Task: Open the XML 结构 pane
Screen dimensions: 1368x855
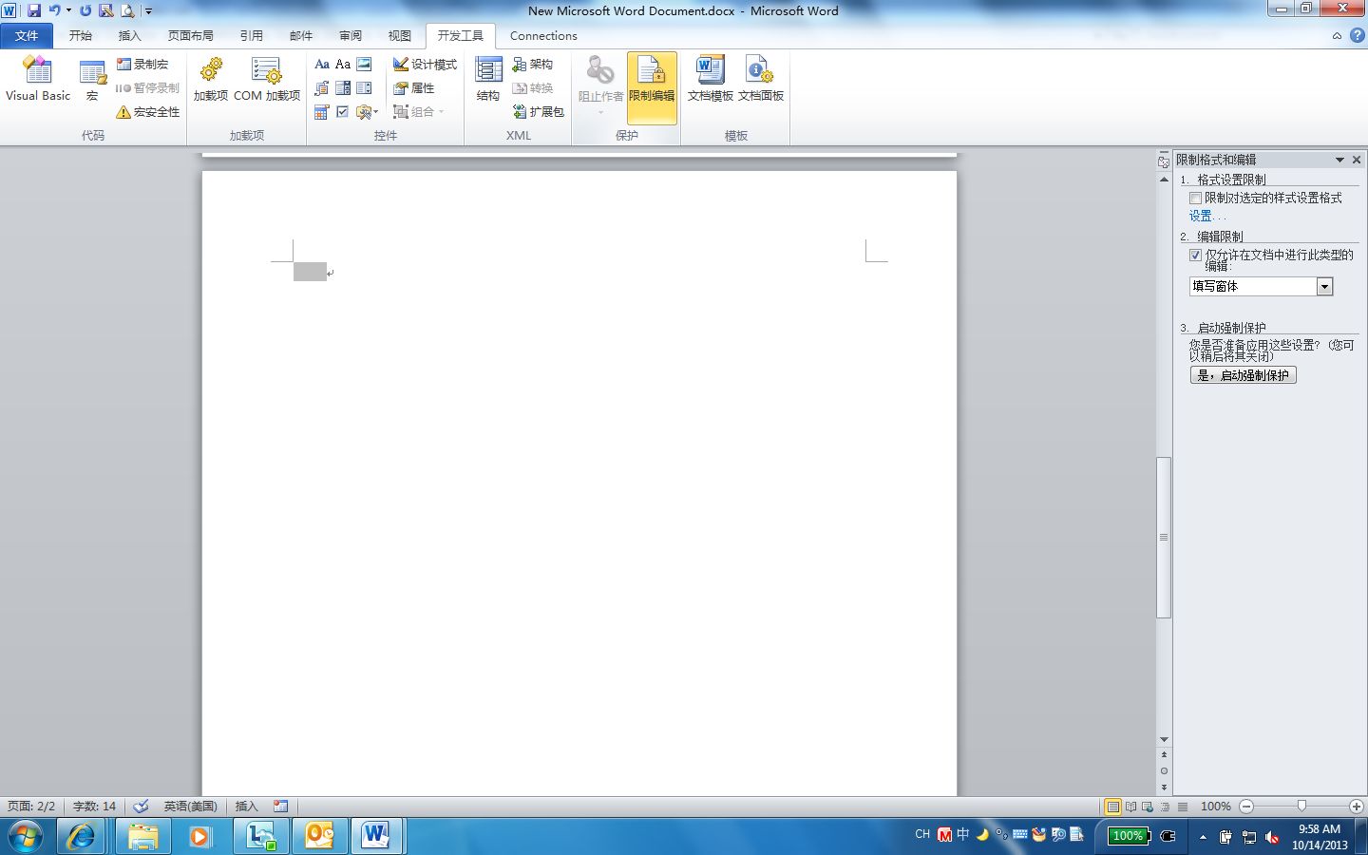Action: pyautogui.click(x=487, y=80)
